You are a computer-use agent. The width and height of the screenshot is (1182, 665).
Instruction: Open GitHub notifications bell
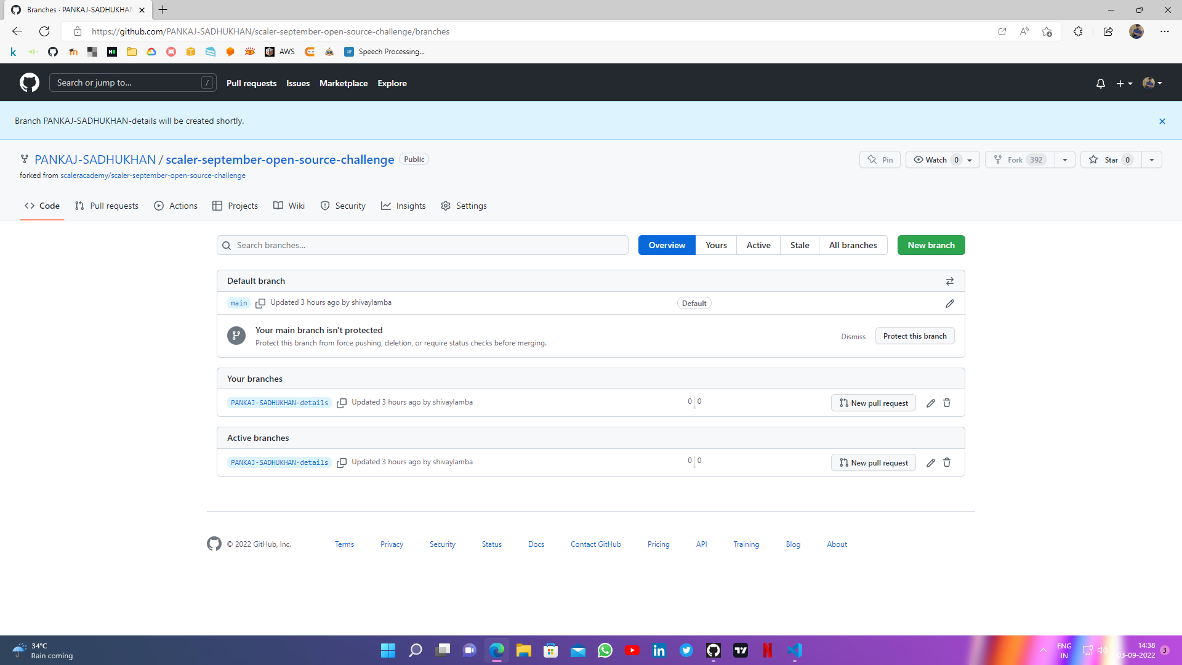1100,83
